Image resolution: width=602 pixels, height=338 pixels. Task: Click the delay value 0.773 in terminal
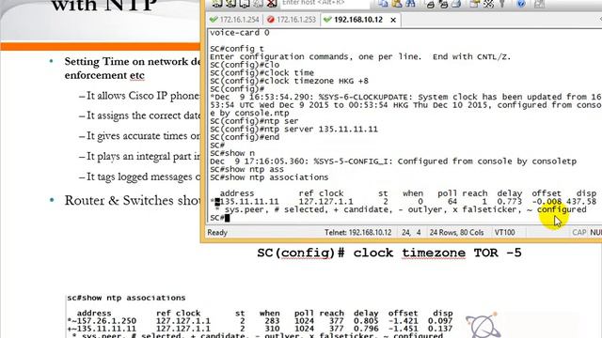tap(510, 202)
